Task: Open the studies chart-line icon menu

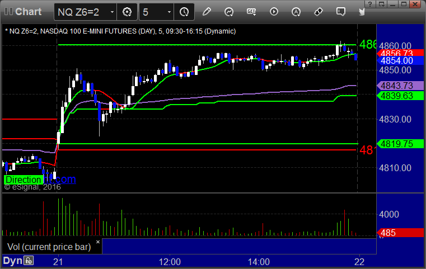Action: point(229,12)
